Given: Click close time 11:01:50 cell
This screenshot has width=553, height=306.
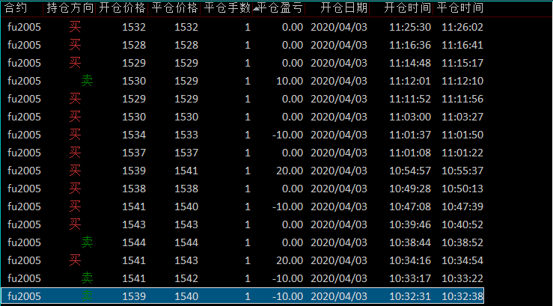Looking at the screenshot, I should pyautogui.click(x=462, y=135).
